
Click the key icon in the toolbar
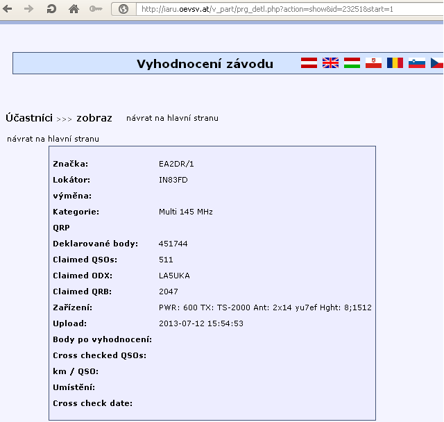pos(96,9)
